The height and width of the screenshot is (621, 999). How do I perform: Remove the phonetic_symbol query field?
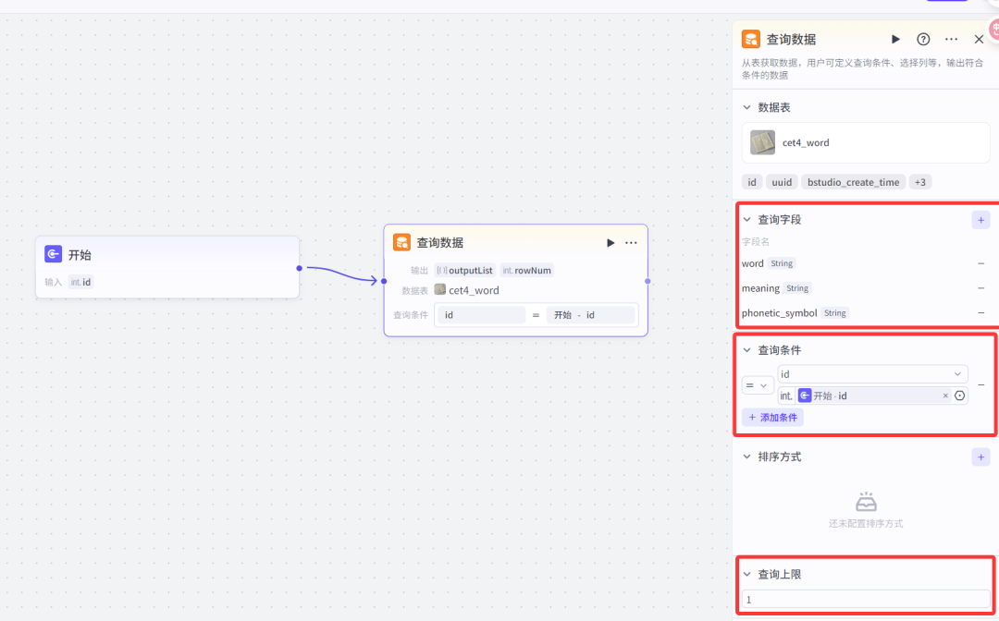coord(980,313)
